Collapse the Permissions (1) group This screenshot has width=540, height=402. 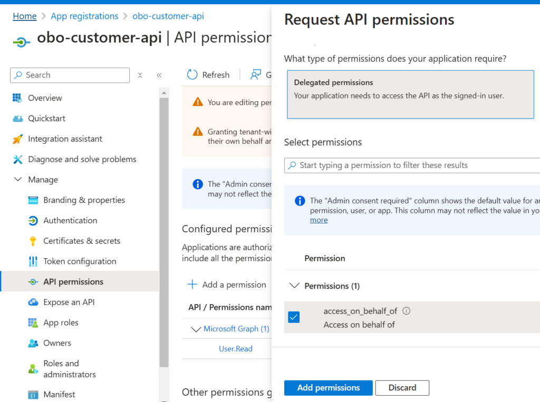(x=294, y=286)
